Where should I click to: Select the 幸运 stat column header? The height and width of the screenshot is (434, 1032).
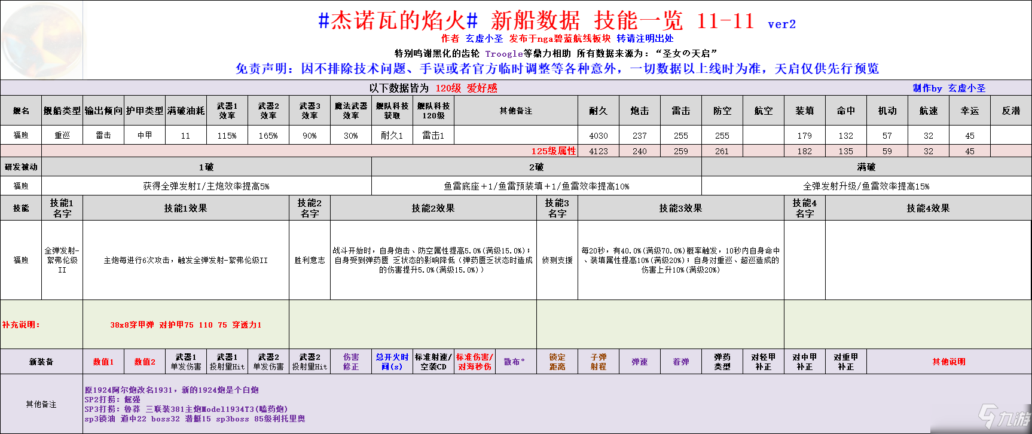[x=970, y=111]
